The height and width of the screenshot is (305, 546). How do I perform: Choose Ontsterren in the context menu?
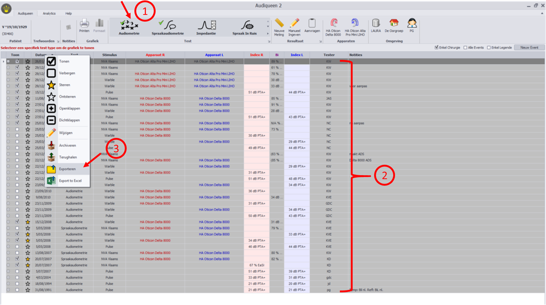(x=67, y=97)
